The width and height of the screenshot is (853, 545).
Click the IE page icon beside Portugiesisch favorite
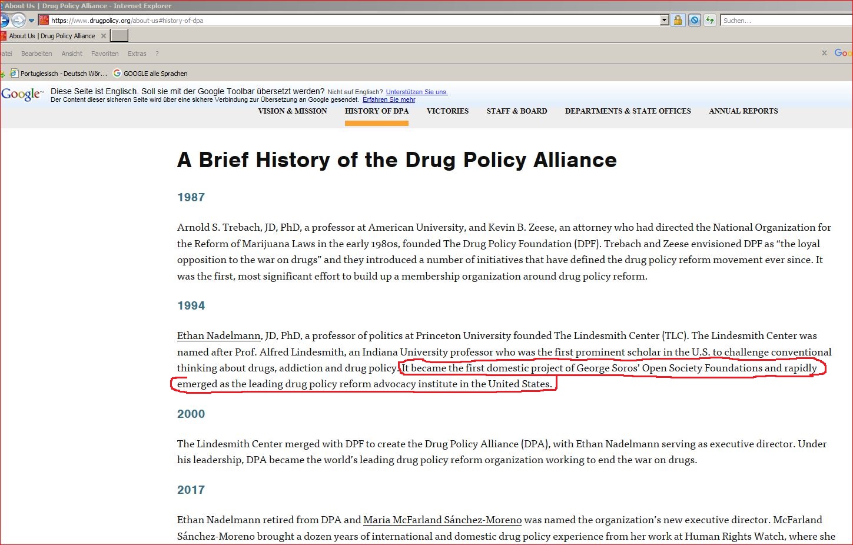(14, 74)
